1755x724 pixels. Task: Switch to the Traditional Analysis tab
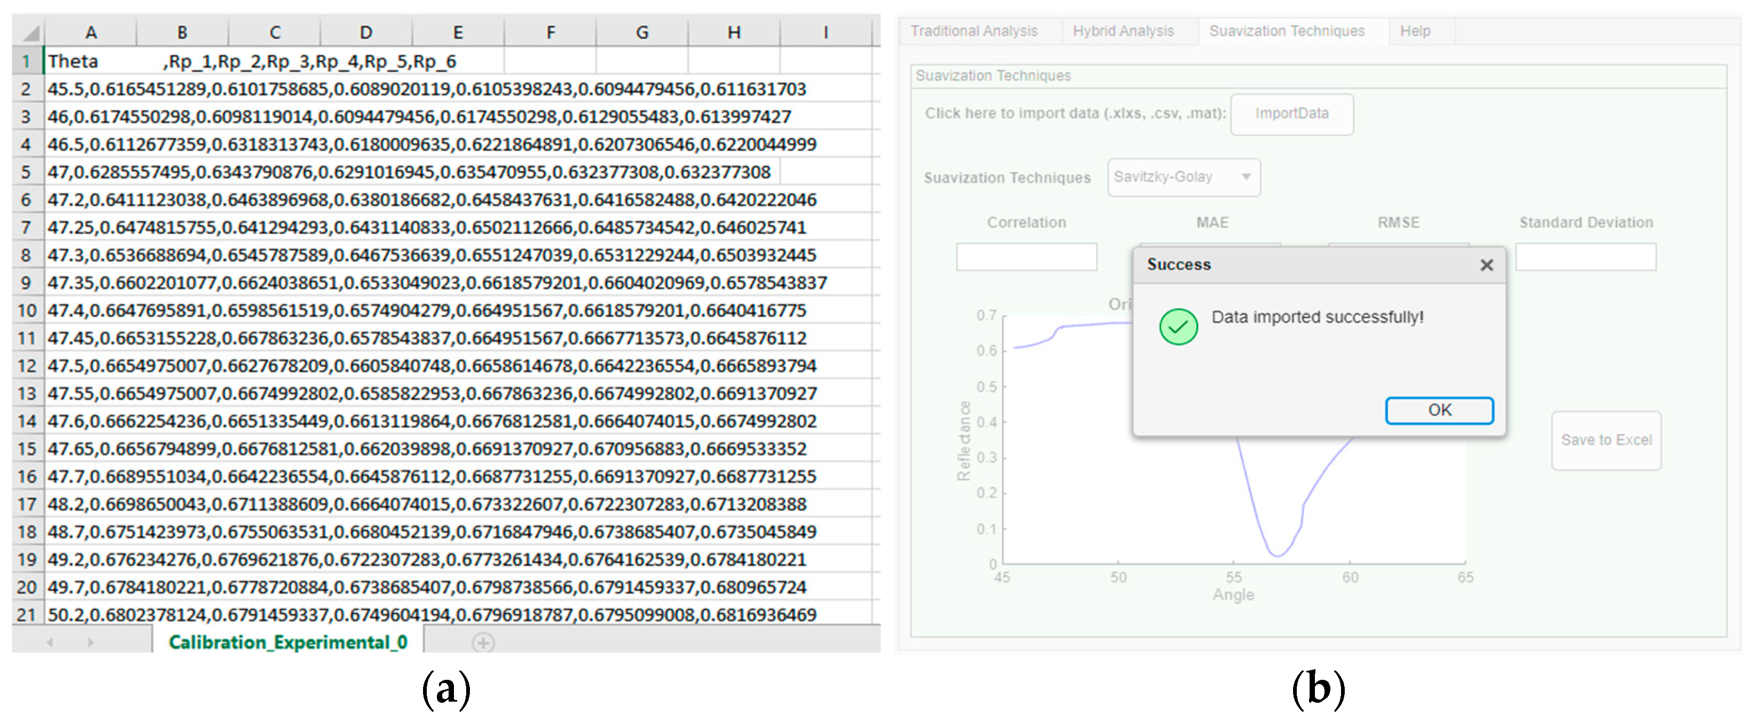coord(973,31)
